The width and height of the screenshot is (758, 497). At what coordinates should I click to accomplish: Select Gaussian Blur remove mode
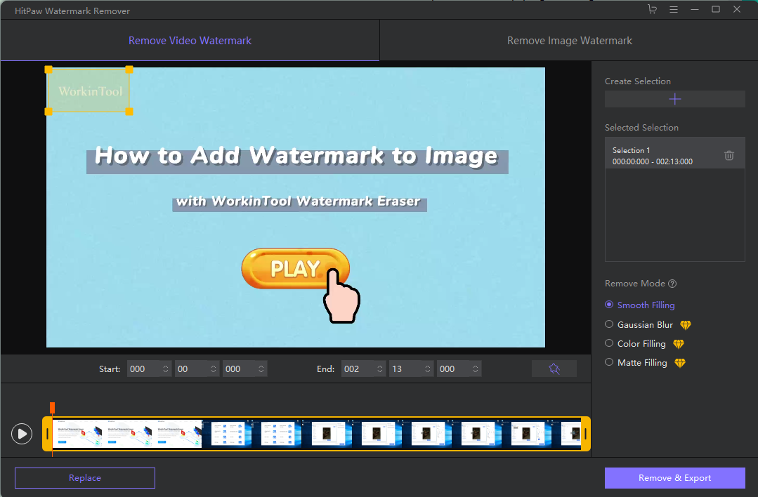point(609,324)
